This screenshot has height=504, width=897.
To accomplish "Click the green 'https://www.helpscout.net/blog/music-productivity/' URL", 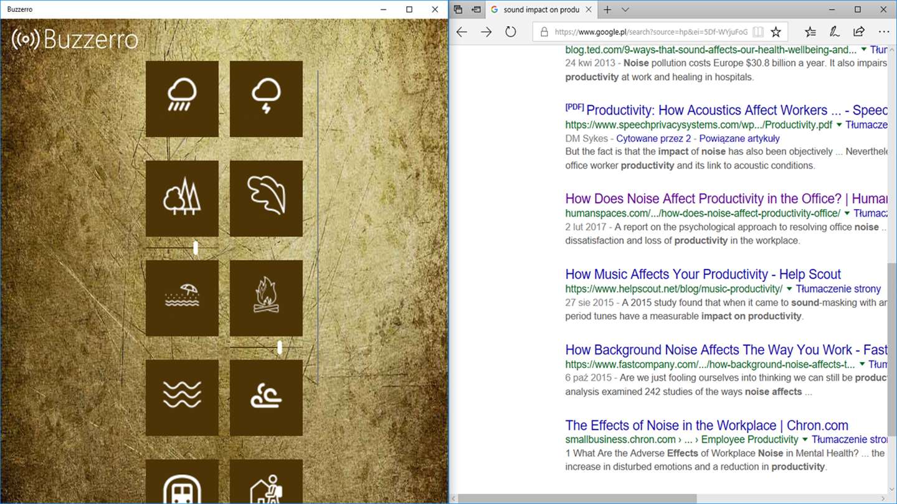I will click(x=674, y=289).
